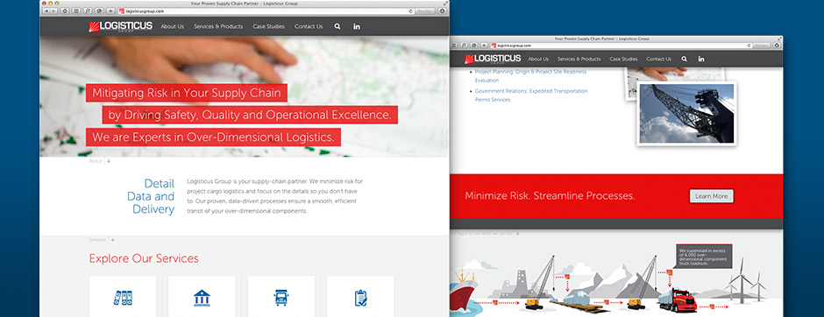Click address bar in left Safari window
The height and width of the screenshot is (317, 824).
point(266,11)
